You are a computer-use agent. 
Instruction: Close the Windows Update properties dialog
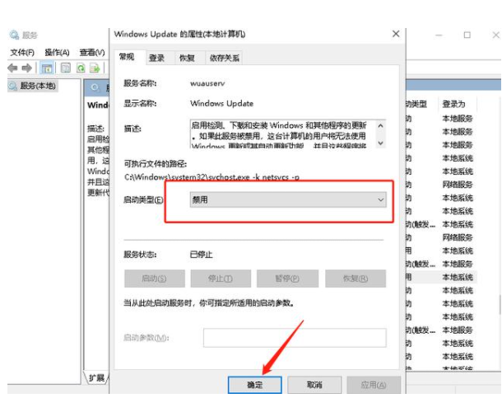point(396,34)
